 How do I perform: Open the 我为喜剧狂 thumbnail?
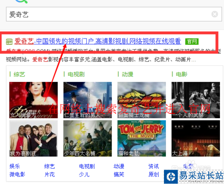click(34, 138)
